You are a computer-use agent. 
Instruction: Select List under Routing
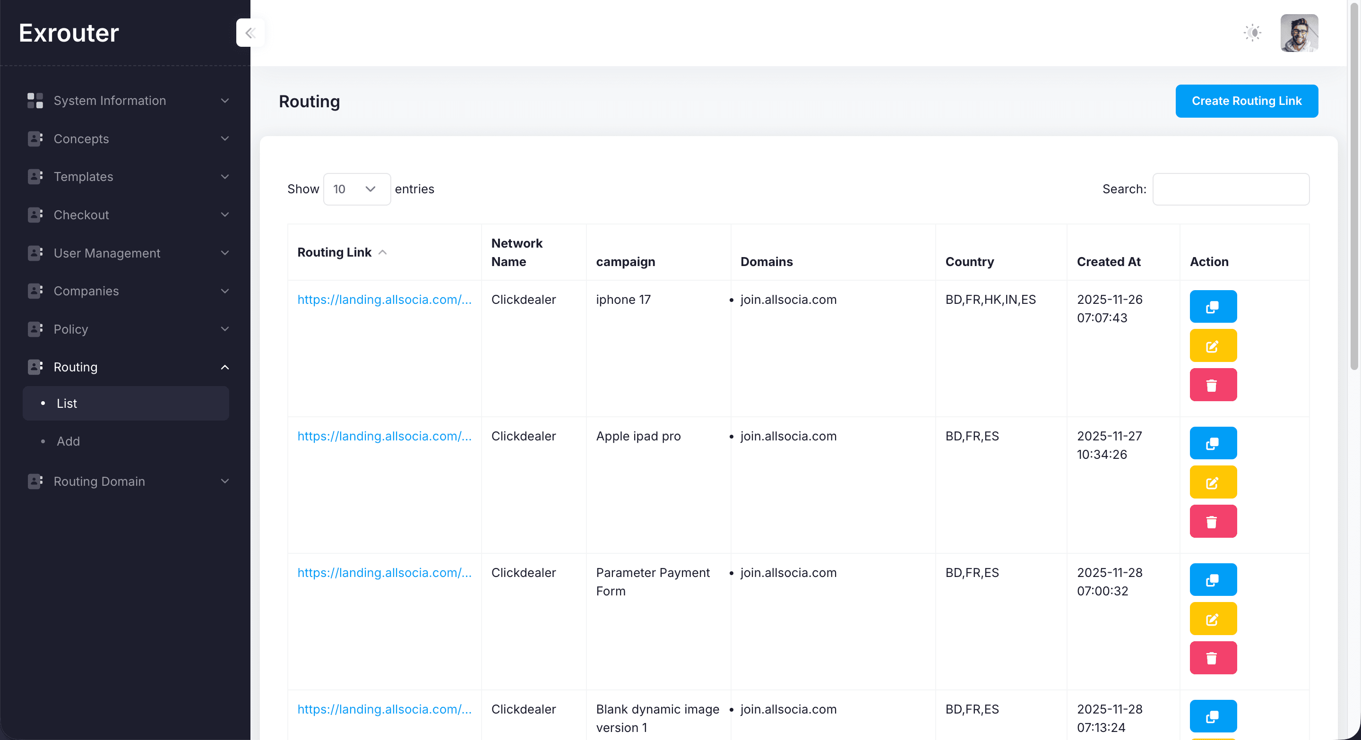click(x=126, y=404)
